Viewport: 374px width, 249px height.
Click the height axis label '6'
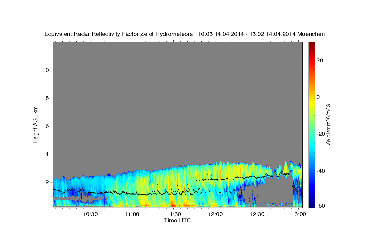(x=48, y=126)
